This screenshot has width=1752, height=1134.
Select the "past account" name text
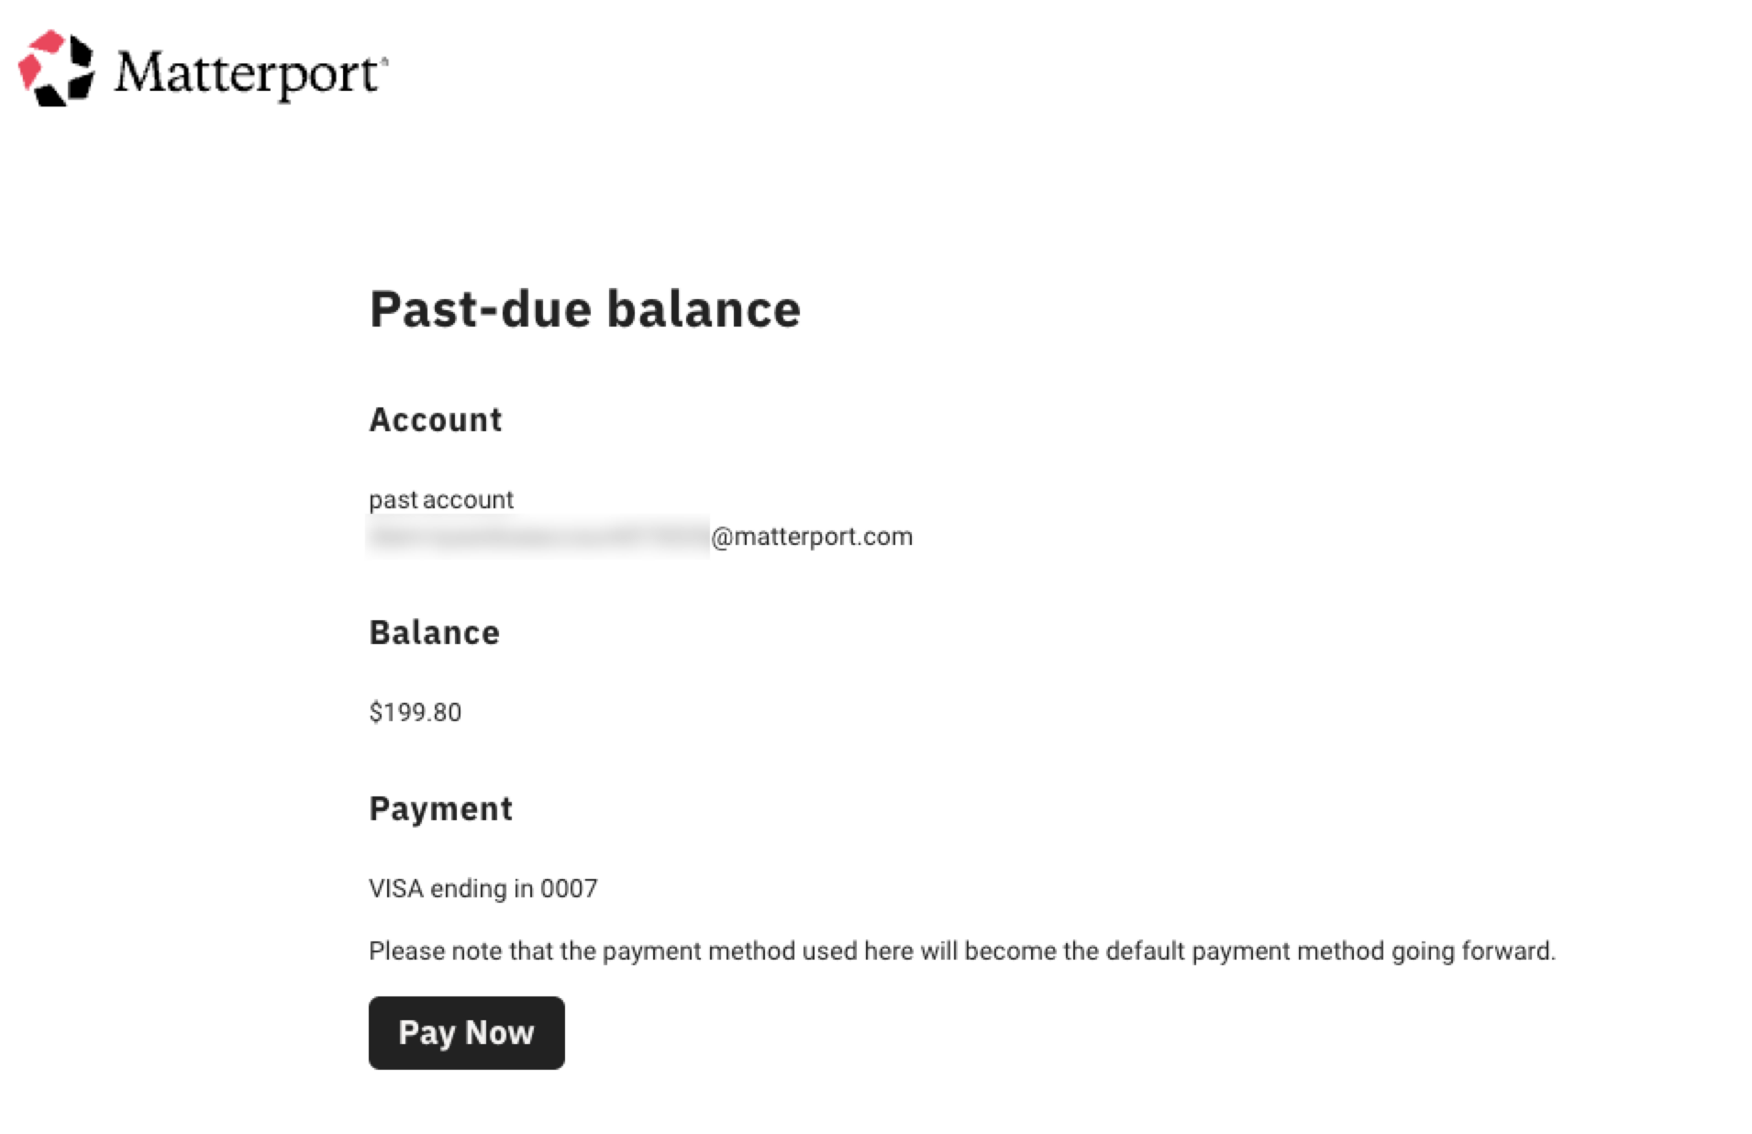(440, 500)
